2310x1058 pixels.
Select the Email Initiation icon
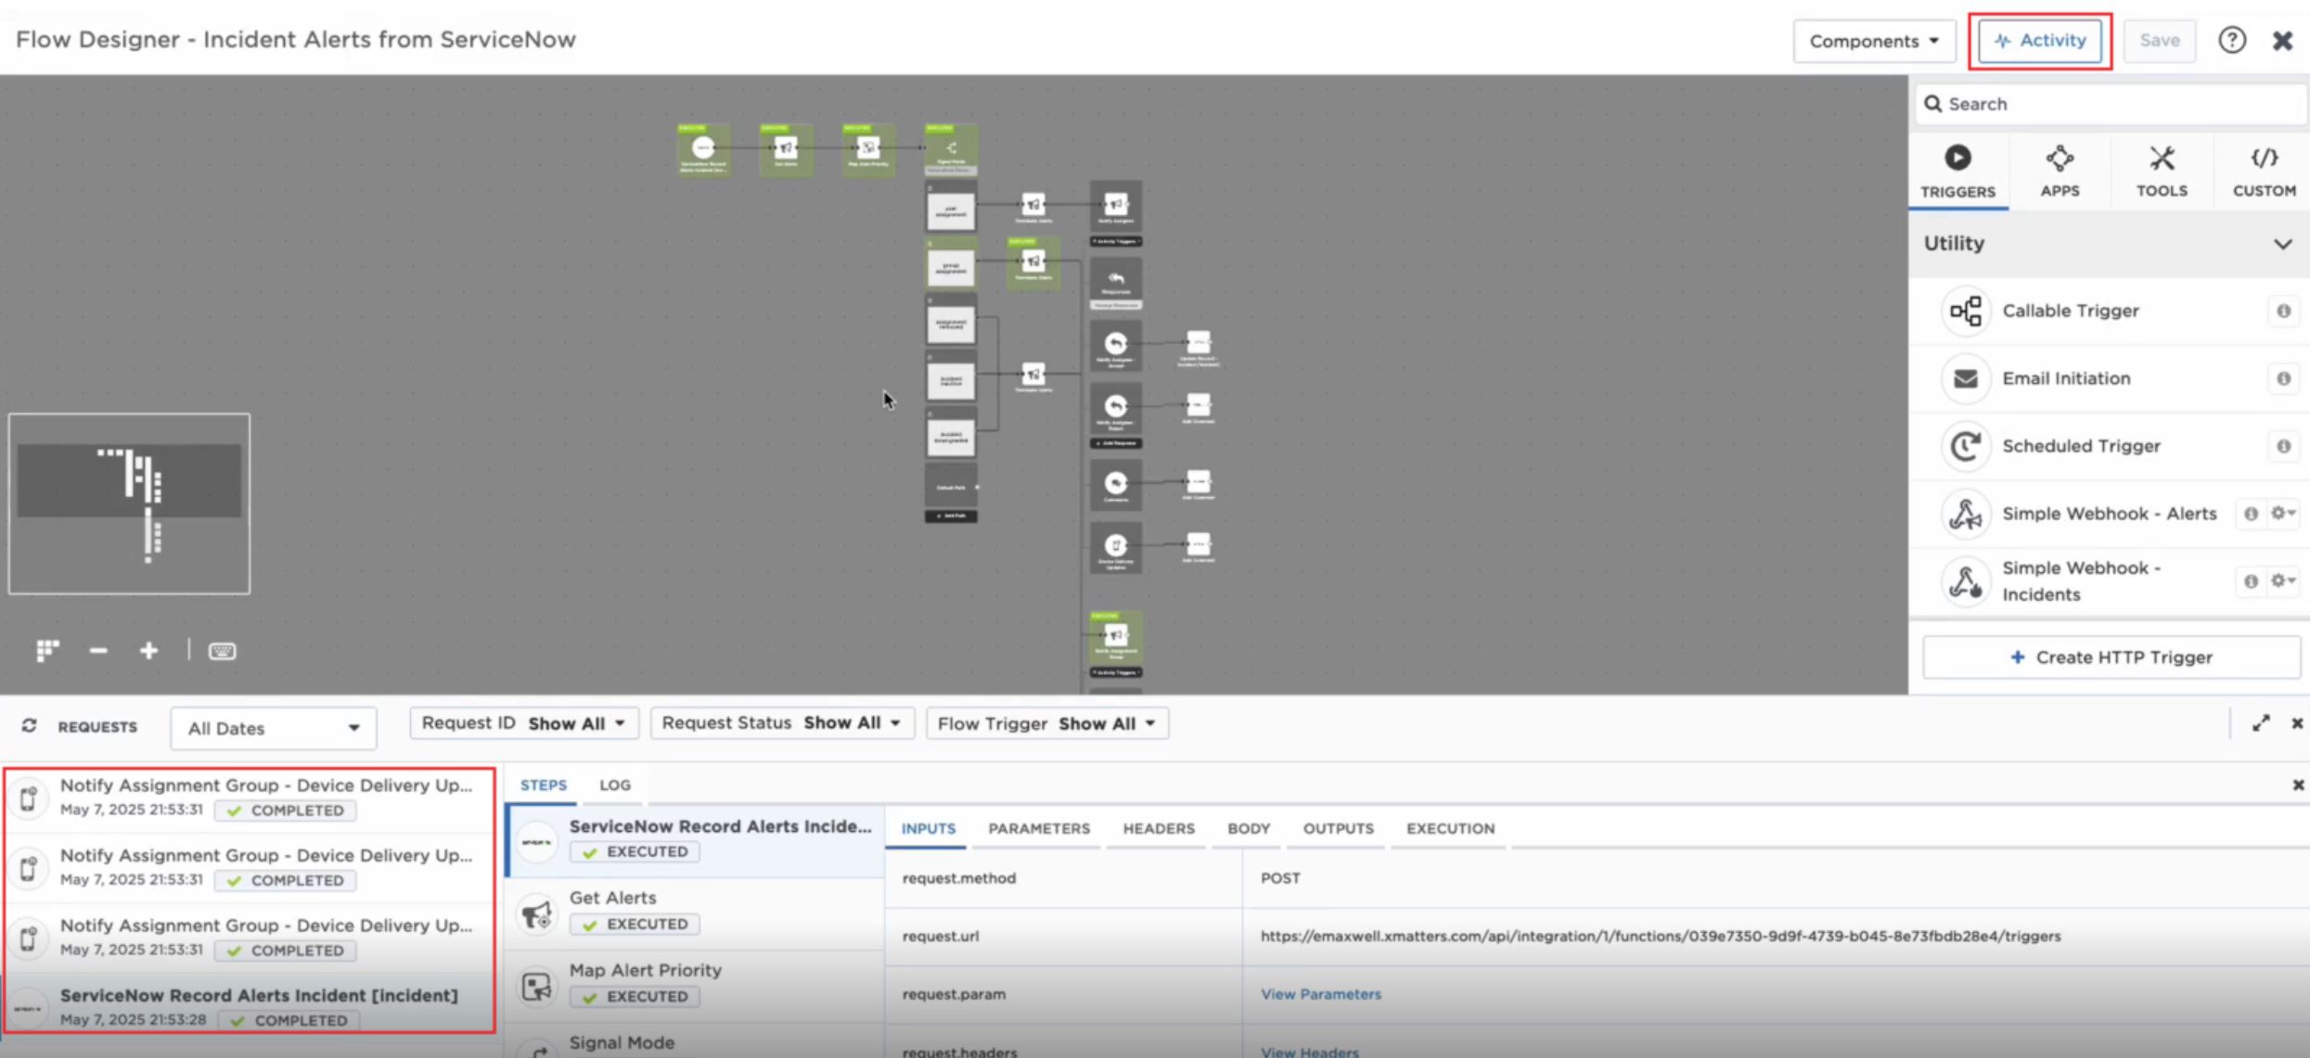point(1965,378)
